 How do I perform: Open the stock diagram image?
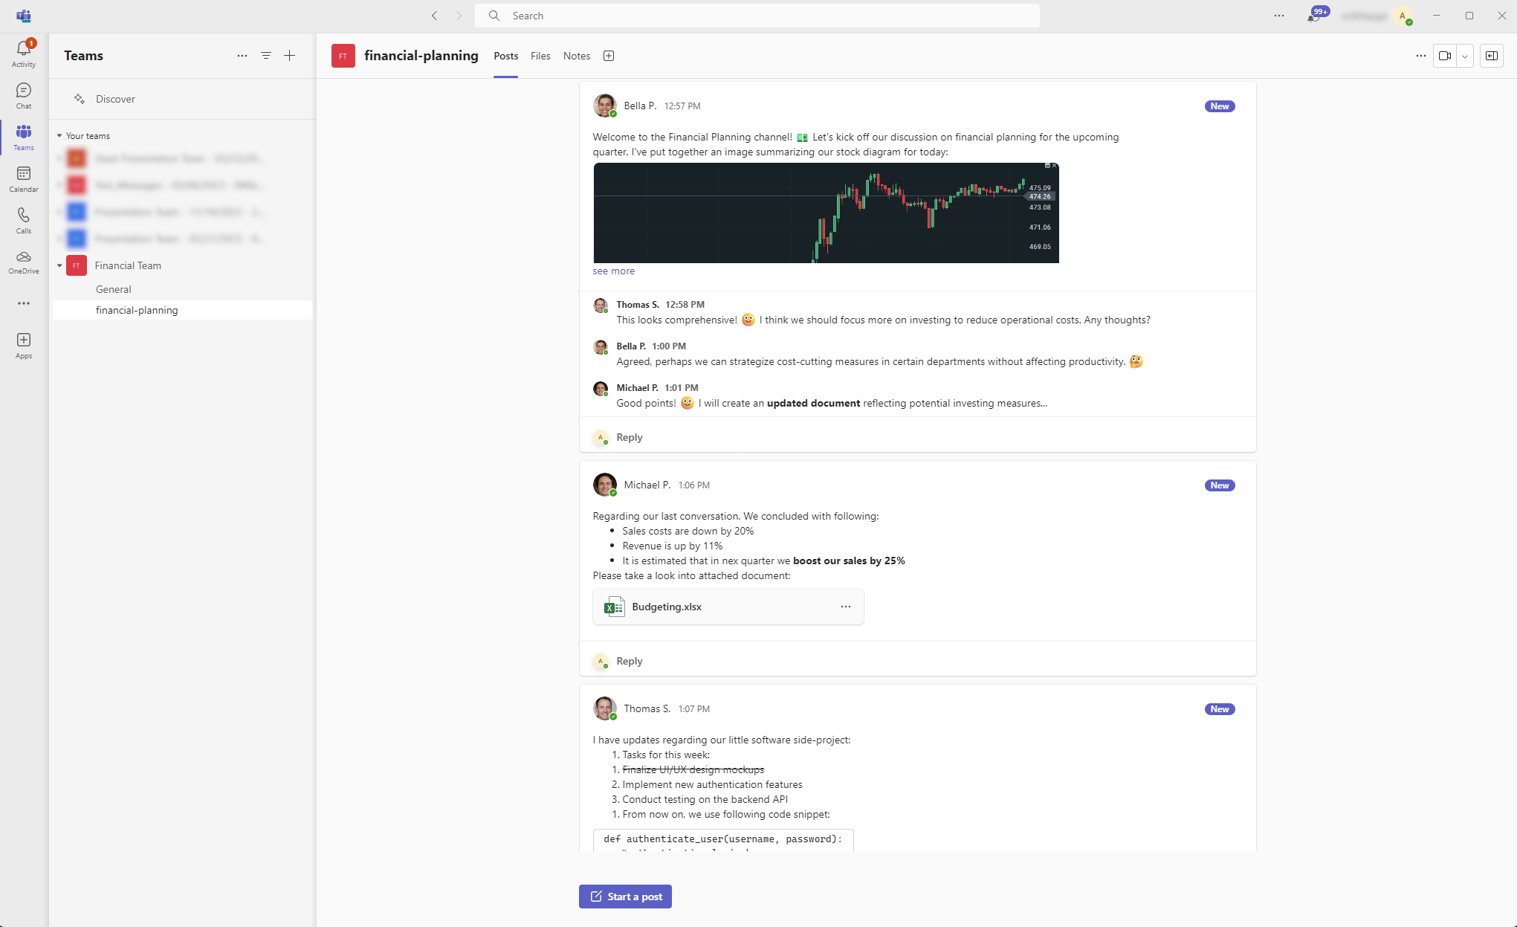[x=826, y=213]
